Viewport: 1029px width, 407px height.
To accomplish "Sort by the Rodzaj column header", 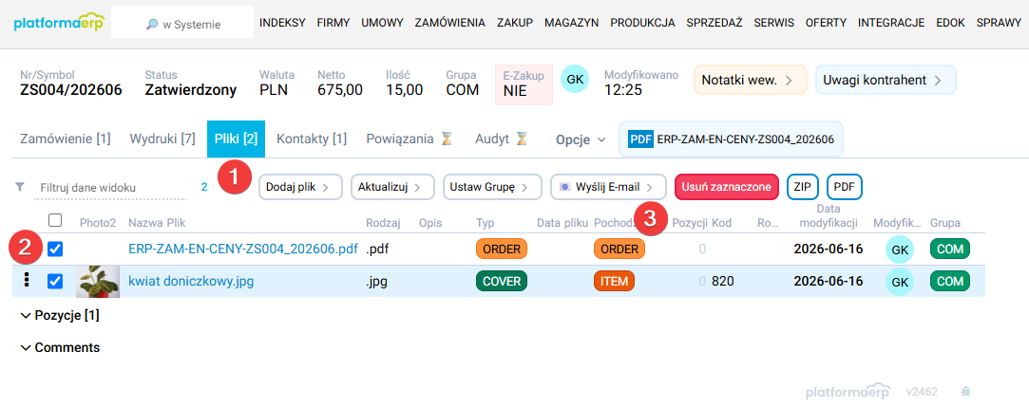I will pos(382,223).
